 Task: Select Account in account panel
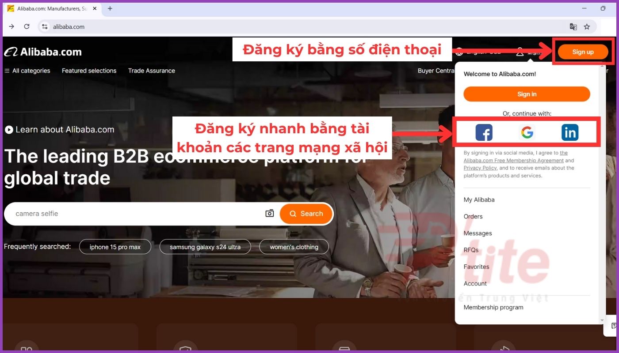[x=475, y=284]
